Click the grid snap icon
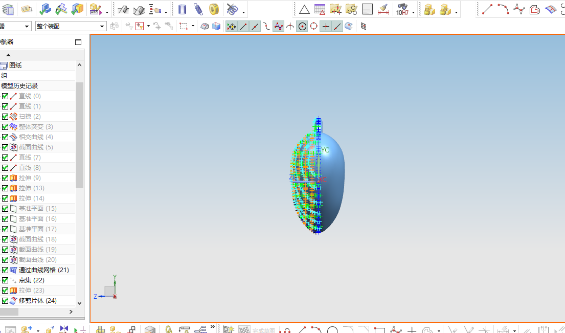This screenshot has width=565, height=333. pos(364,26)
